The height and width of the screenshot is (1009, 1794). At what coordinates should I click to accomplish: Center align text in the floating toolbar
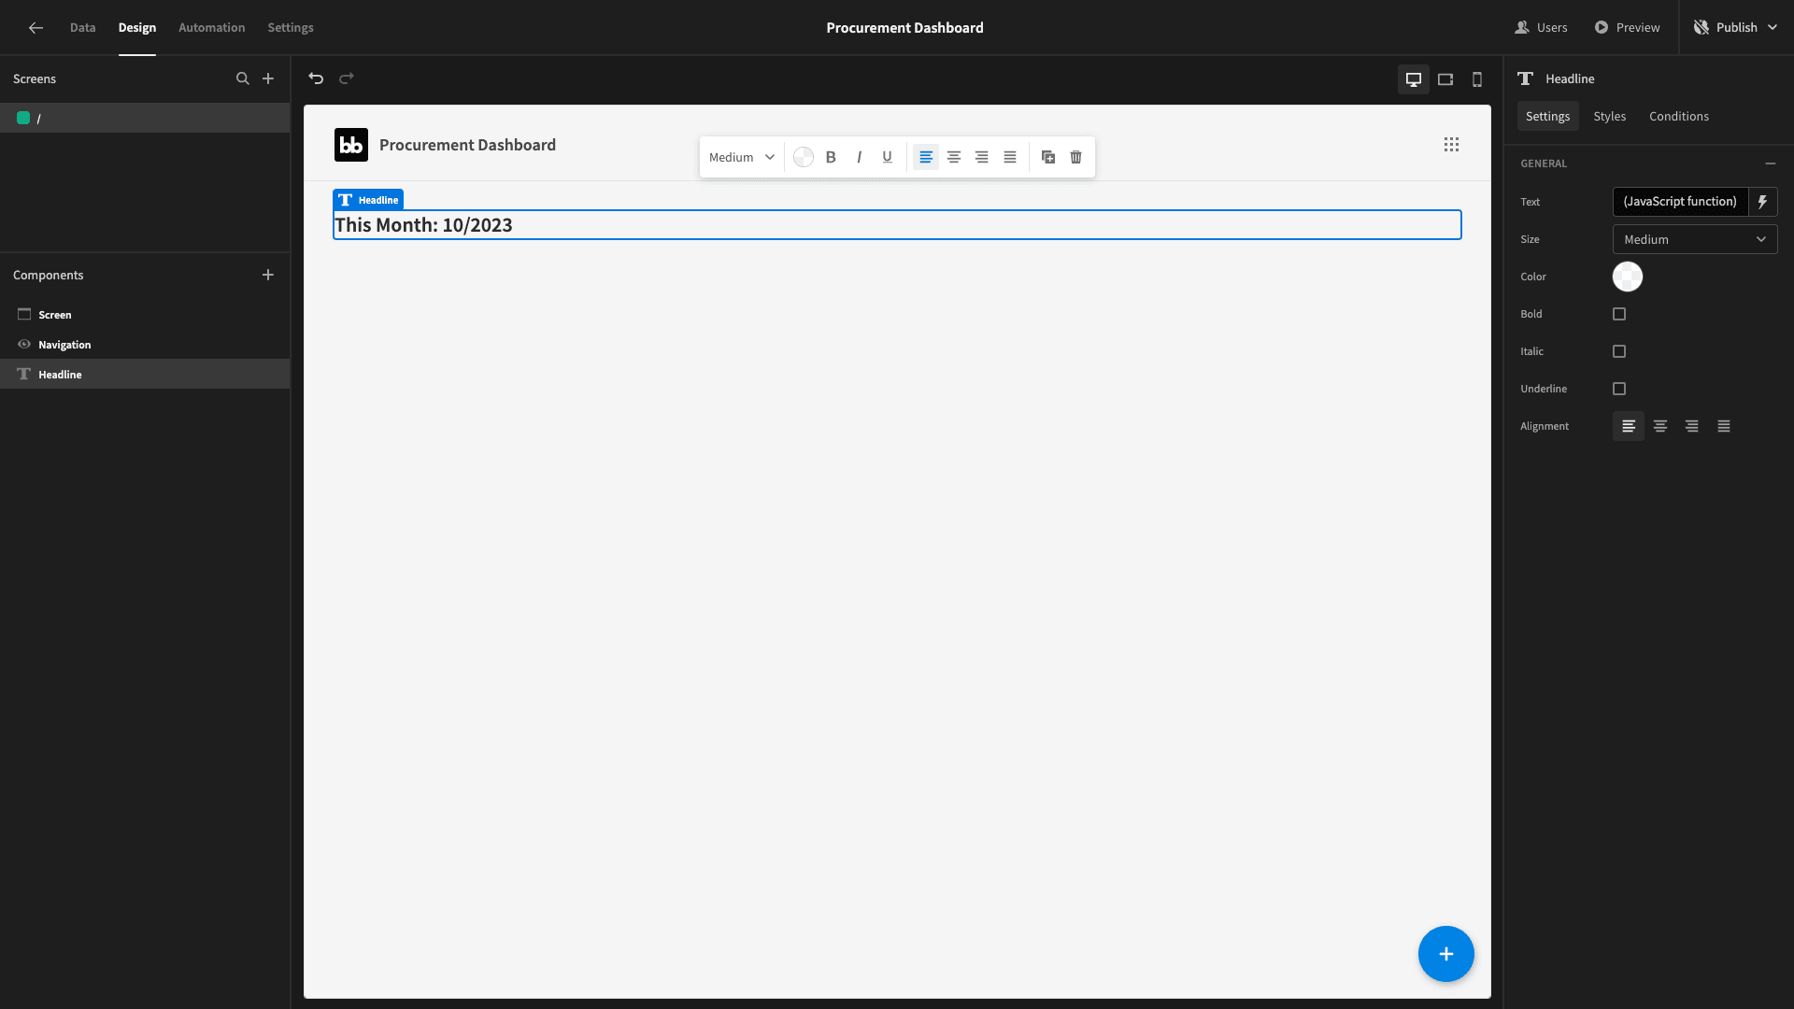pos(954,157)
